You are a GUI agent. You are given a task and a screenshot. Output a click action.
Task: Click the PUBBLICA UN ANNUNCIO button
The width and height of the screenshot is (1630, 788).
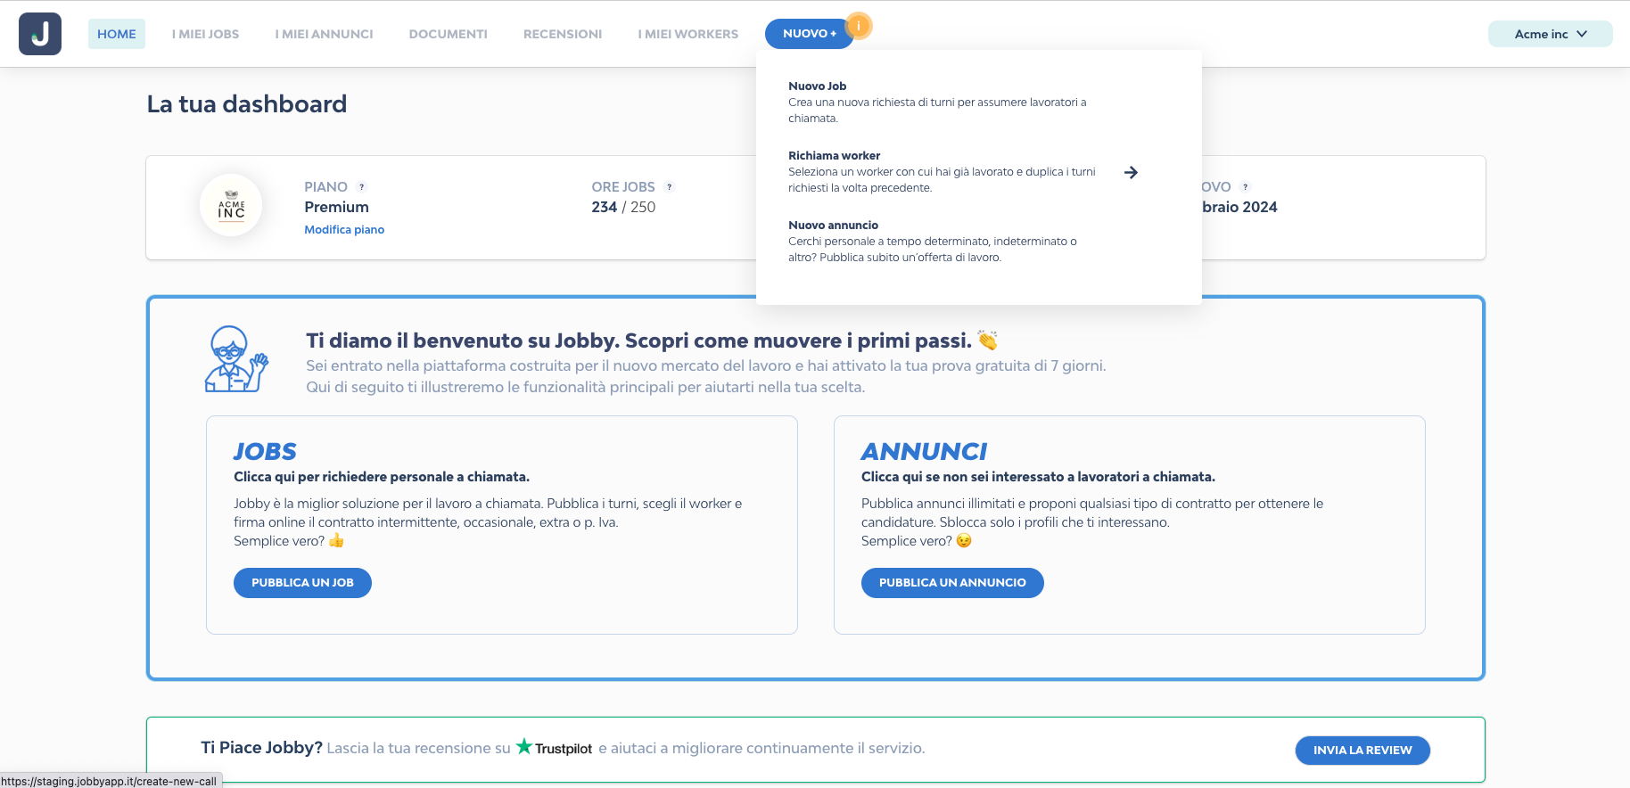tap(952, 583)
